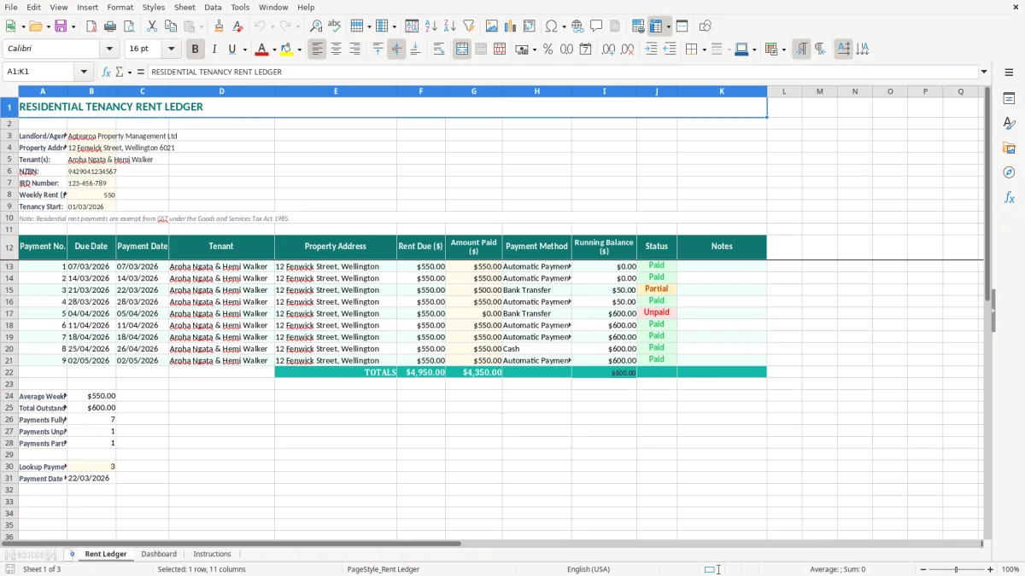Select column E header
The image size is (1025, 576).
click(335, 91)
